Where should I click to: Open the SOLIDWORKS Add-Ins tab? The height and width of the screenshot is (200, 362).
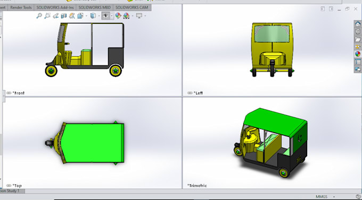click(55, 7)
